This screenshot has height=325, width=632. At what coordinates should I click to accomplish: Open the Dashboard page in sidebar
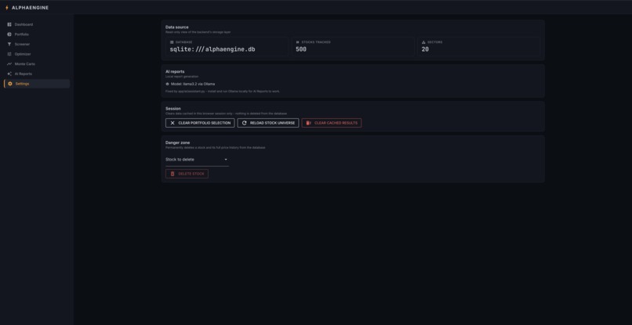pos(37,24)
